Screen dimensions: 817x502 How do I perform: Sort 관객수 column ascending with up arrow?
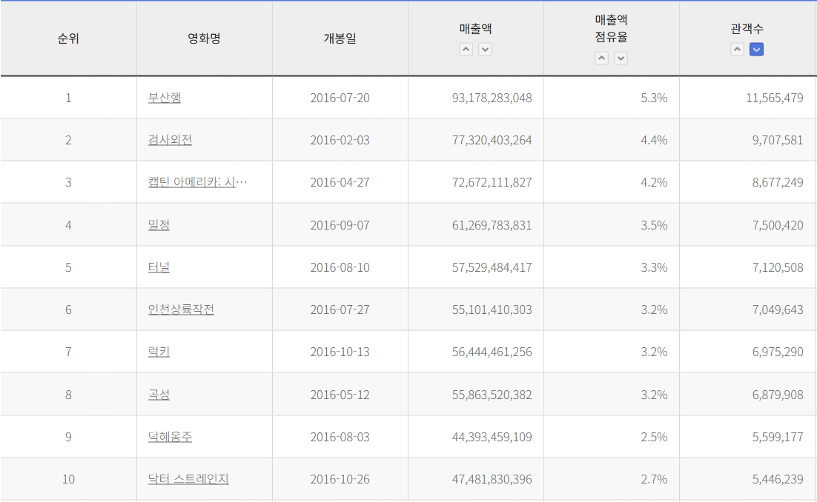coord(737,50)
